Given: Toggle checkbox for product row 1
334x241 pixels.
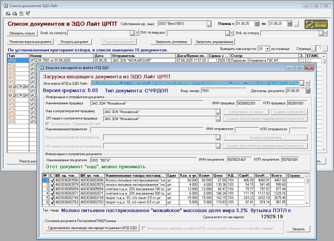Looking at the screenshot, I should pyautogui.click(x=52, y=181).
